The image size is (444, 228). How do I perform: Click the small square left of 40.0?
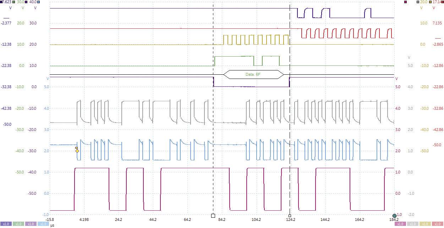[x=26, y=2]
